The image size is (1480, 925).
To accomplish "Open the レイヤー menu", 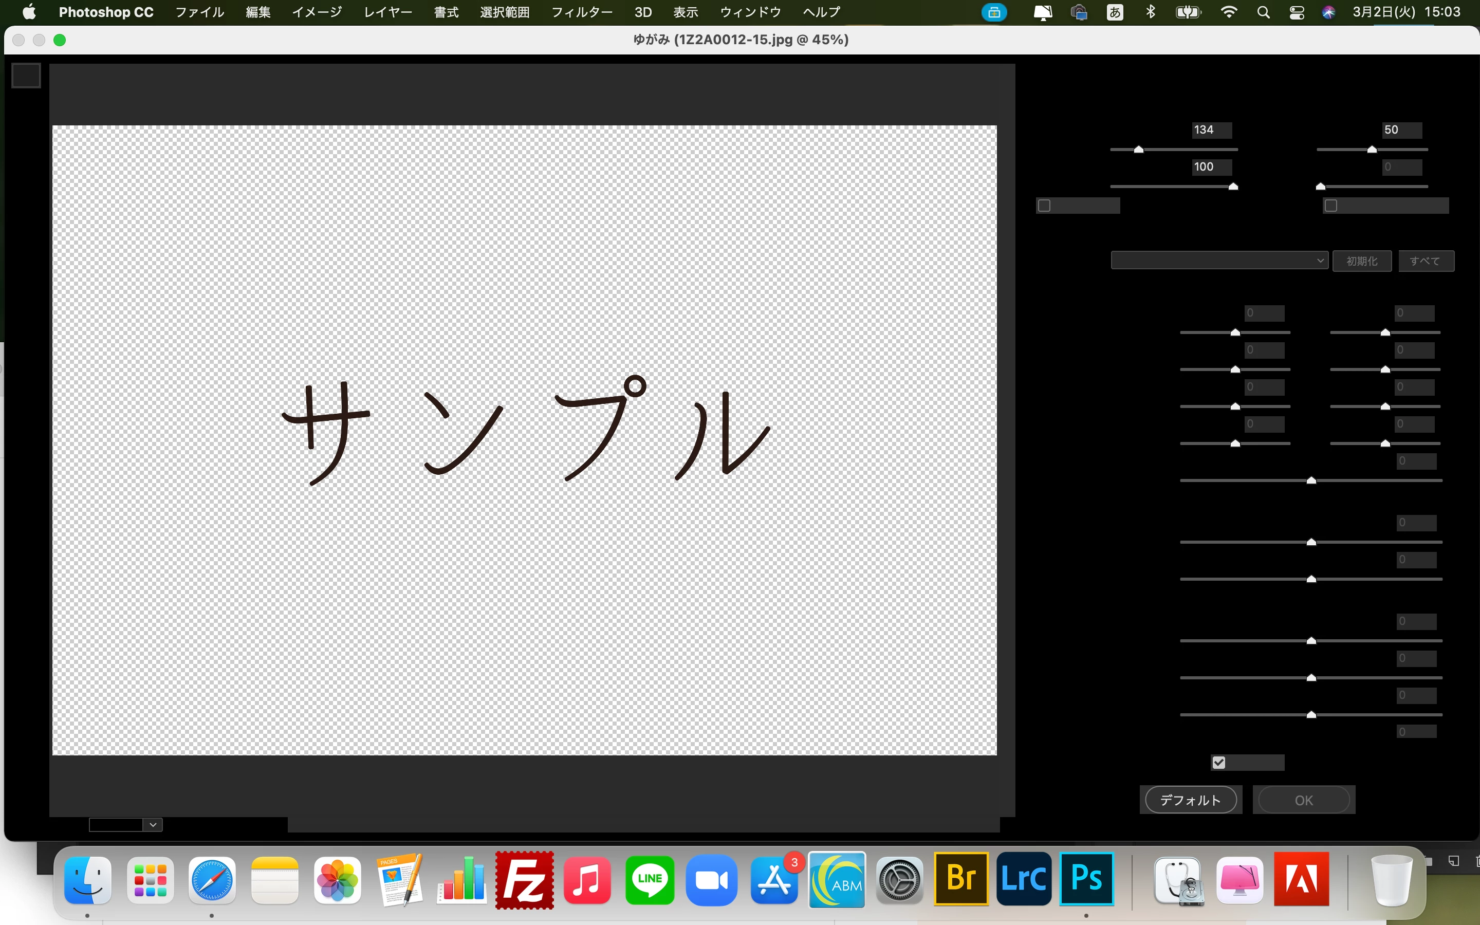I will coord(388,12).
